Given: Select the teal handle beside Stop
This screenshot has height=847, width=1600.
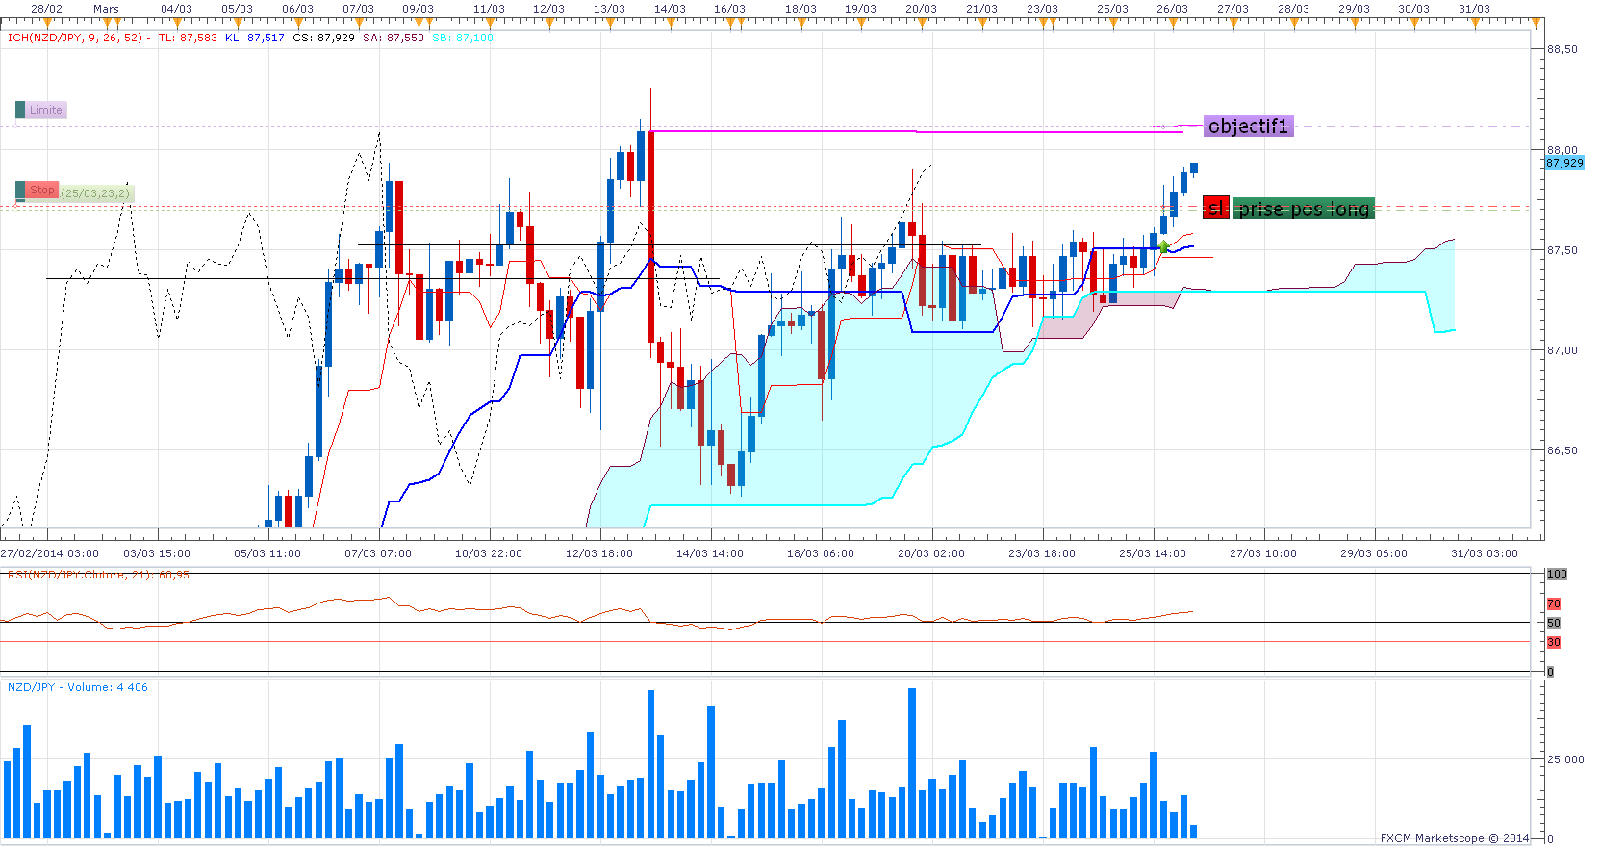Looking at the screenshot, I should click(x=20, y=191).
